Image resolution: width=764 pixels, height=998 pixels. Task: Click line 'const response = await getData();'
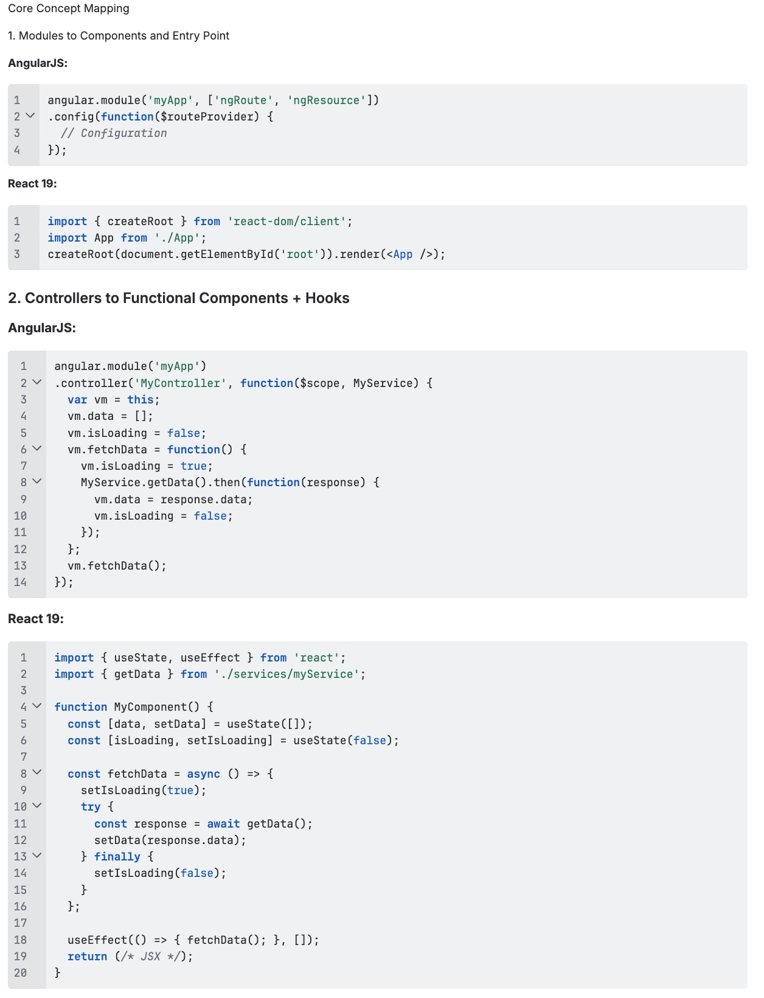pyautogui.click(x=203, y=824)
